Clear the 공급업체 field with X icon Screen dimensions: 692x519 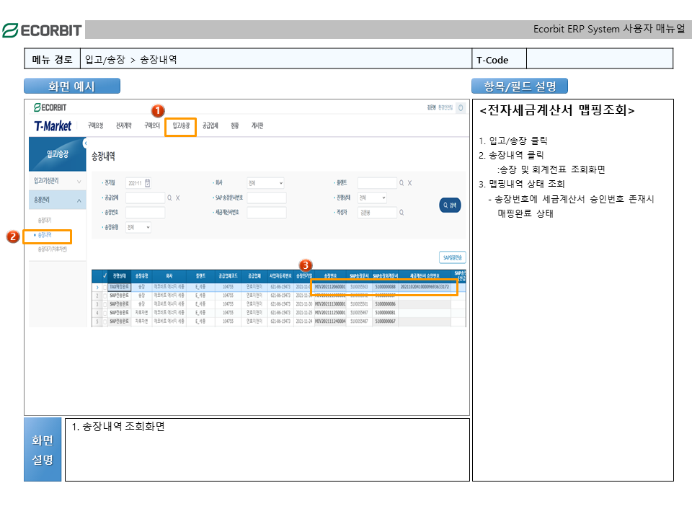click(x=177, y=198)
